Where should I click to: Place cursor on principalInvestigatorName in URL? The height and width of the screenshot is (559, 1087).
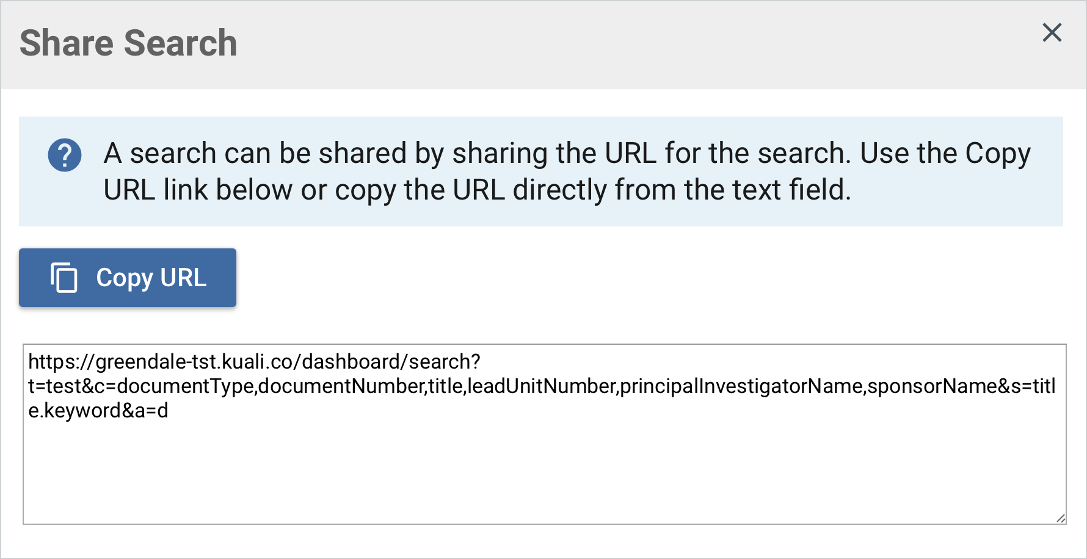pos(741,386)
